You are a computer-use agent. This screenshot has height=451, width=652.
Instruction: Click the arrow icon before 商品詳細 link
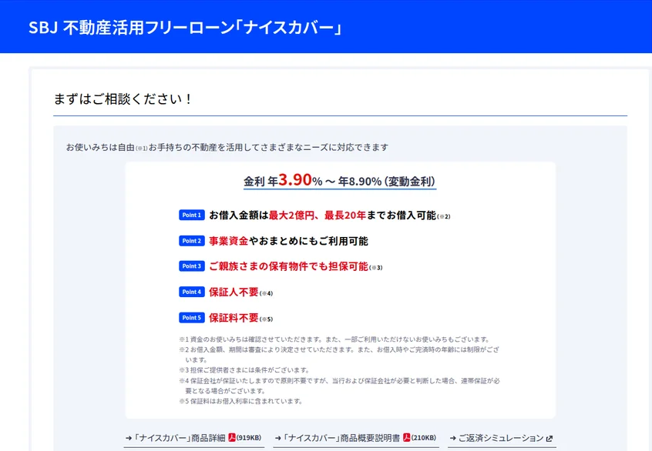click(129, 438)
